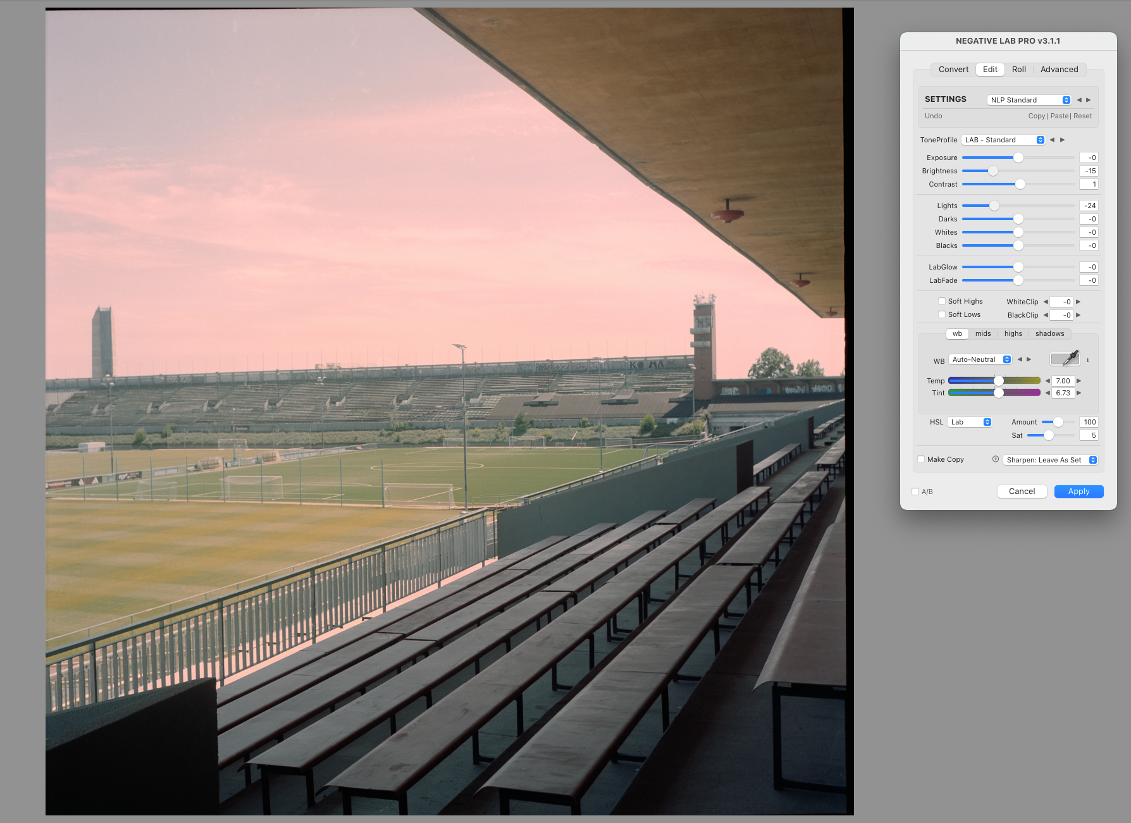1131x823 pixels.
Task: Switch to the Convert tab
Action: tap(953, 70)
